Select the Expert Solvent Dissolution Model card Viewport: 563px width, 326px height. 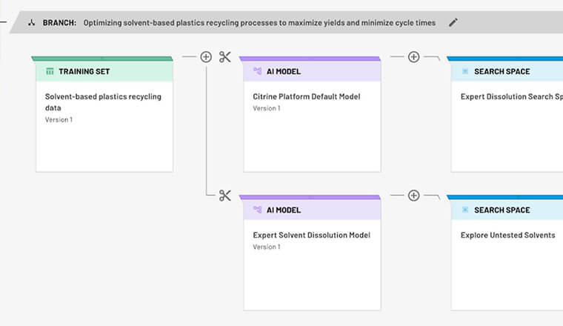coord(312,253)
